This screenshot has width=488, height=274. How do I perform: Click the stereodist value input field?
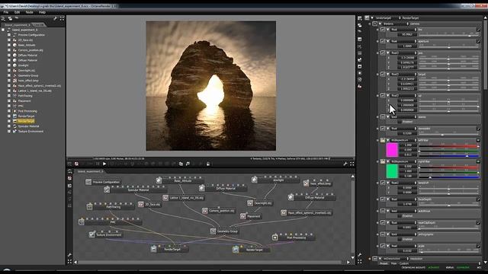(407, 133)
